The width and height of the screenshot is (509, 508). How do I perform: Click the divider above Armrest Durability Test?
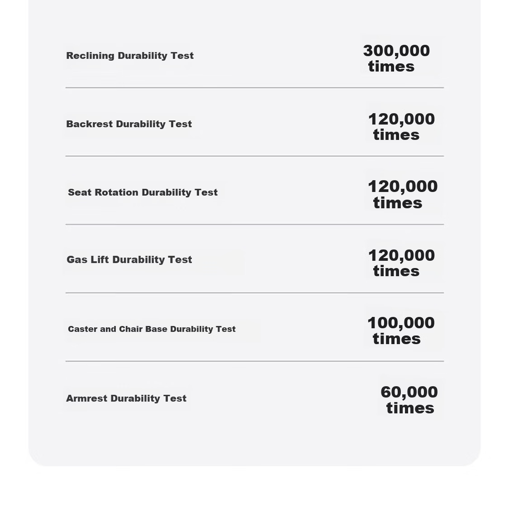click(254, 361)
